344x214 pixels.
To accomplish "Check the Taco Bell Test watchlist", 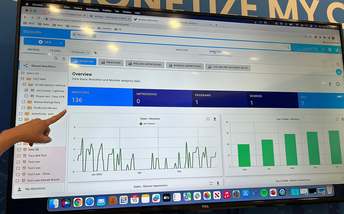I will (19, 156).
